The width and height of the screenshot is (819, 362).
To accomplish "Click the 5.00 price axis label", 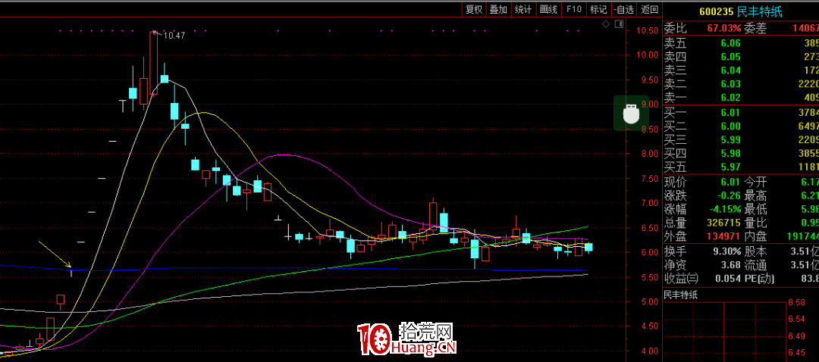I will [649, 302].
